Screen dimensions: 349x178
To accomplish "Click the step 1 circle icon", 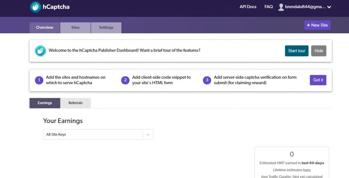I will click(39, 80).
